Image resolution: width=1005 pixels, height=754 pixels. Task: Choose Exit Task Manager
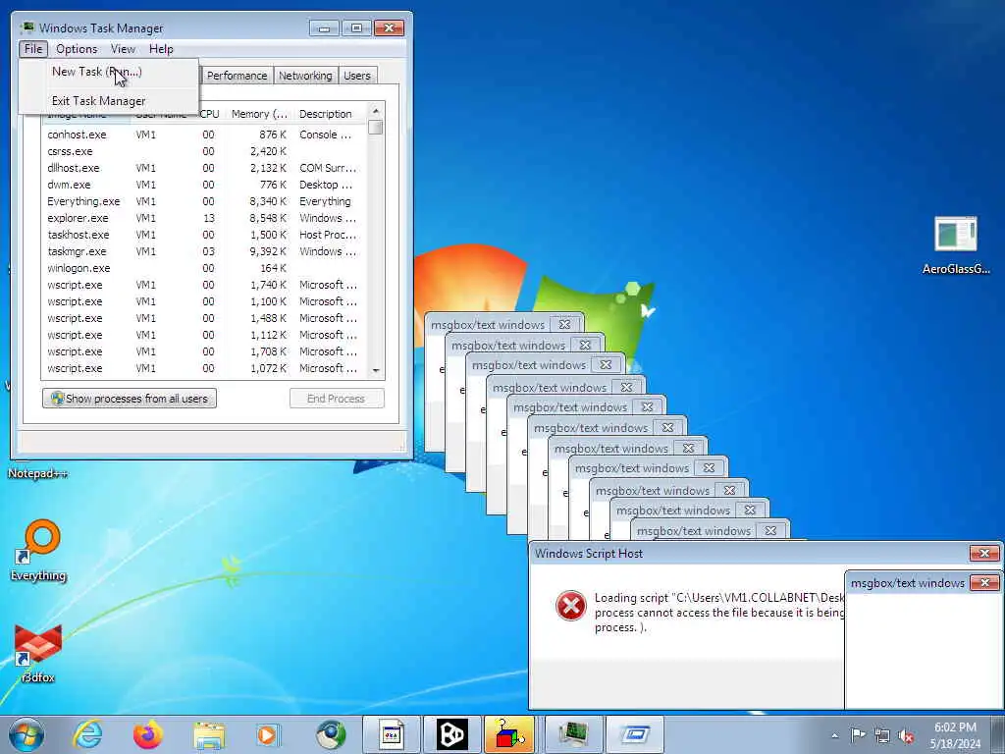[108, 101]
